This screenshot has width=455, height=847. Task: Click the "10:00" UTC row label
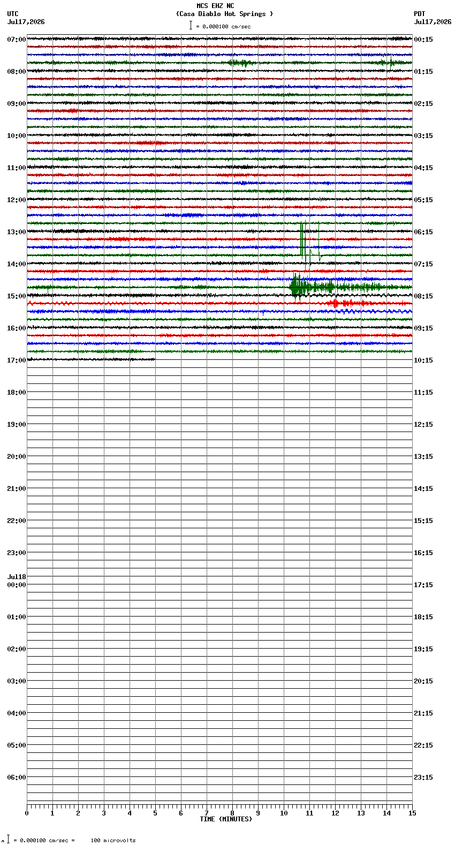(x=17, y=136)
